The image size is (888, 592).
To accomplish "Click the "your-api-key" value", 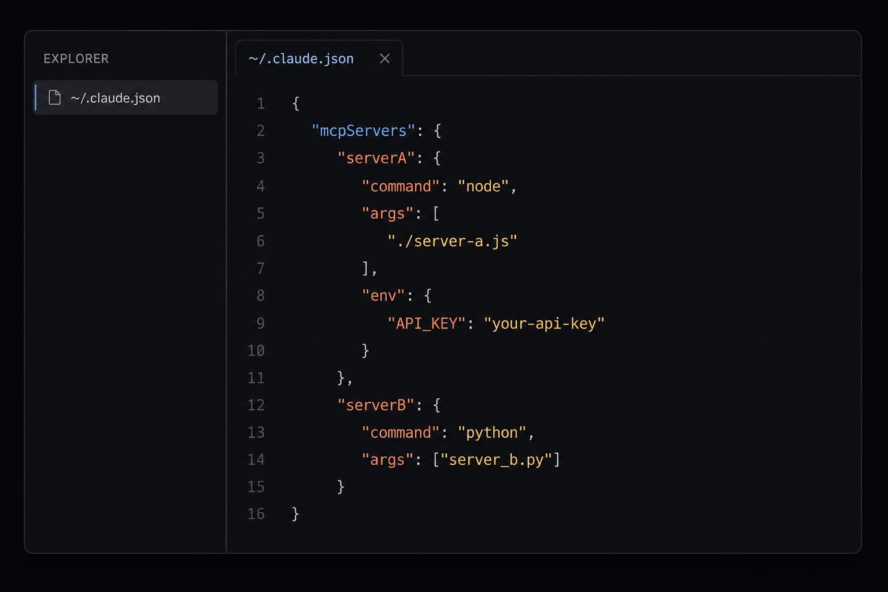I will [x=544, y=323].
